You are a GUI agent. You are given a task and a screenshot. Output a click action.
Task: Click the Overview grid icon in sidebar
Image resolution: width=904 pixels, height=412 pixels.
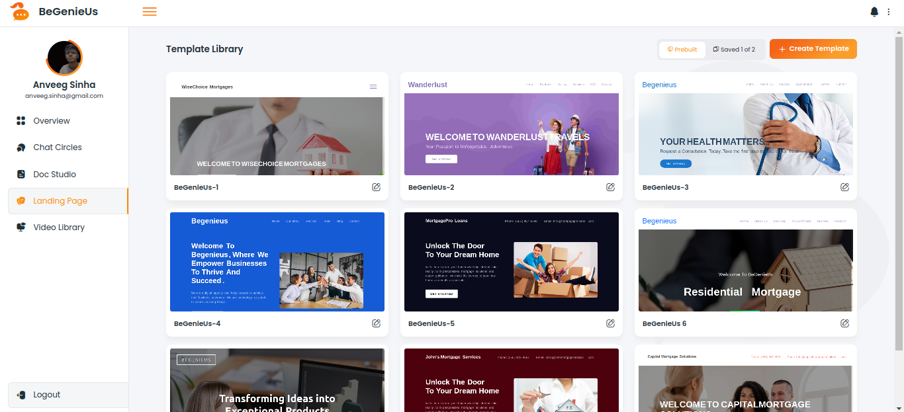pyautogui.click(x=21, y=121)
